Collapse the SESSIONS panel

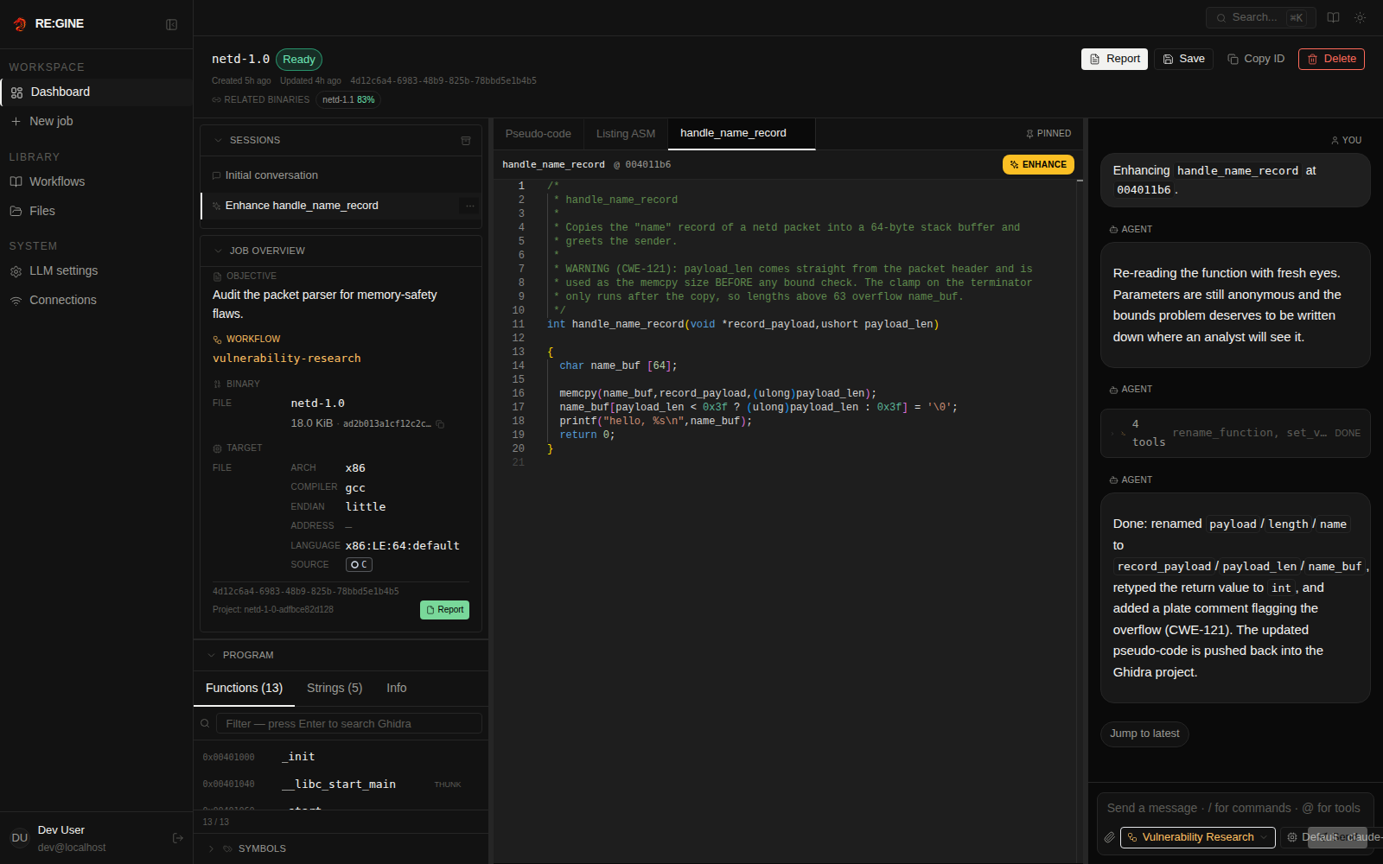pos(218,140)
